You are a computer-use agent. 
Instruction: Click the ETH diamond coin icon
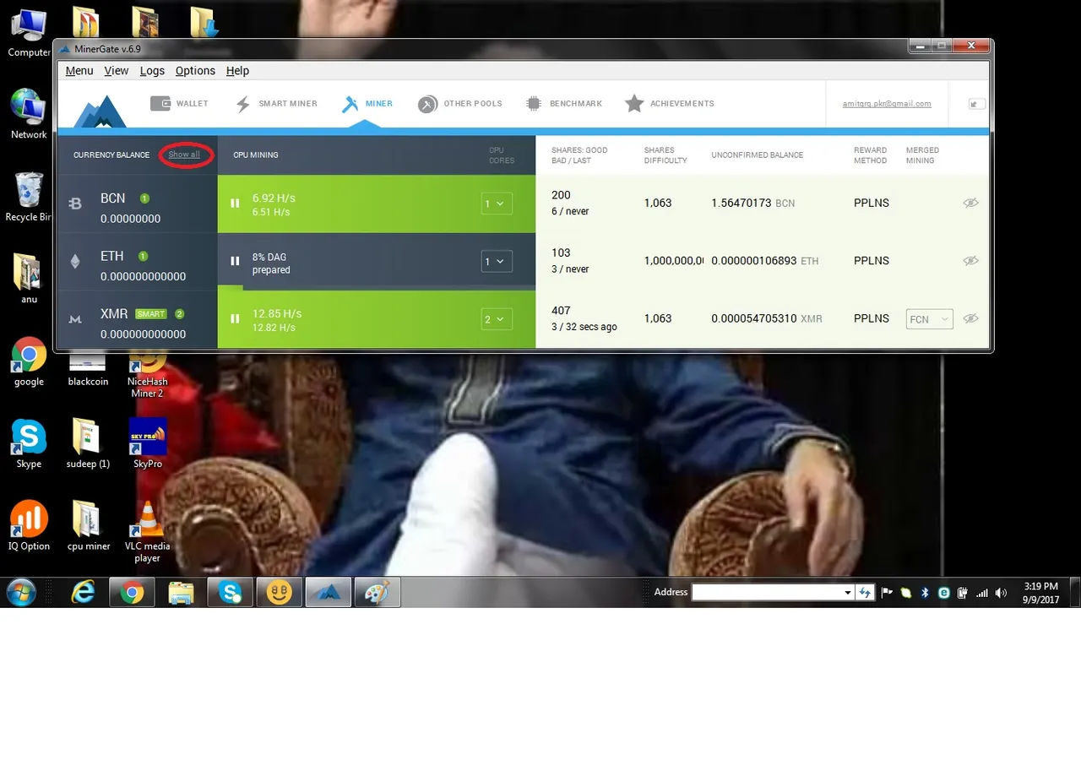click(75, 261)
